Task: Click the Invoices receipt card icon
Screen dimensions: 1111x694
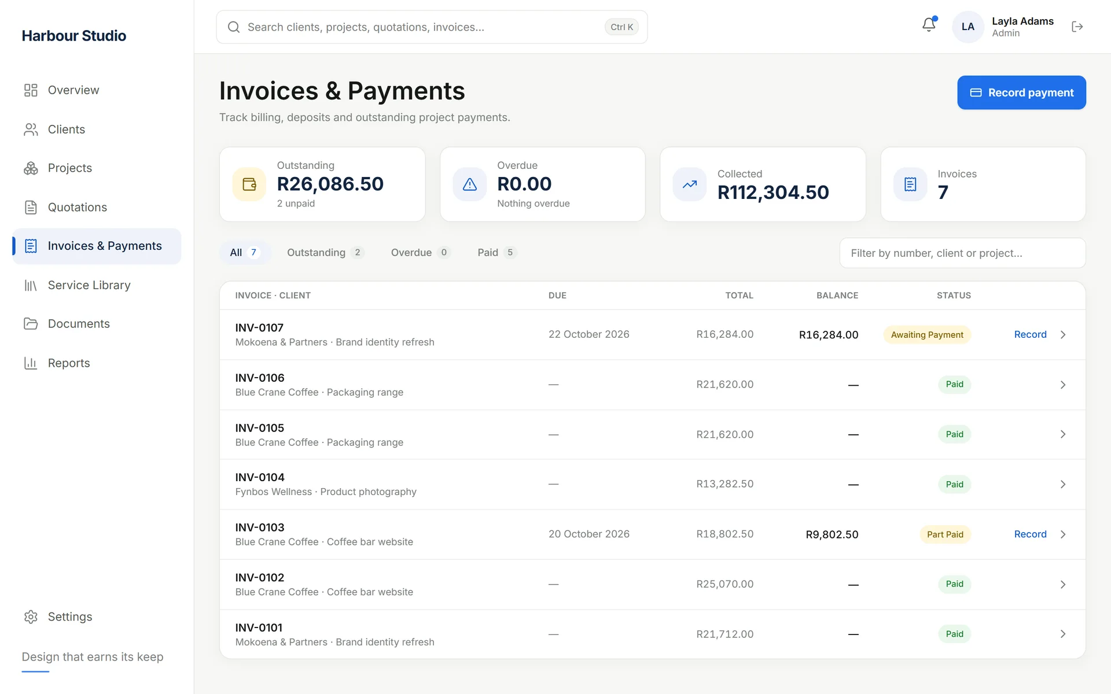Action: coord(910,184)
